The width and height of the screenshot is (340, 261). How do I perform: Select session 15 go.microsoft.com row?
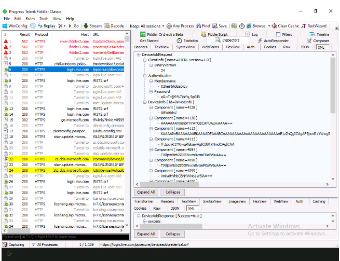click(64, 120)
